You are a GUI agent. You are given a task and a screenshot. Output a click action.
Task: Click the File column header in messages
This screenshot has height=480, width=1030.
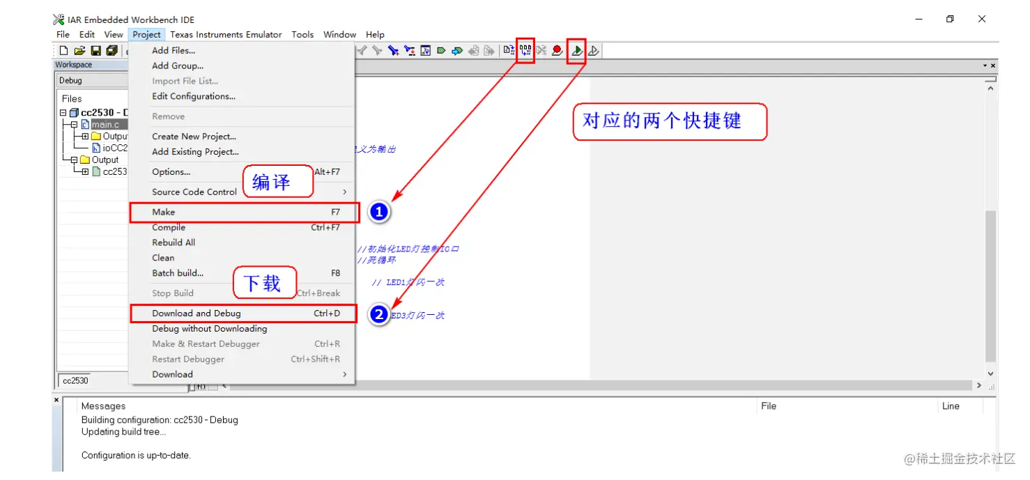[x=769, y=406]
